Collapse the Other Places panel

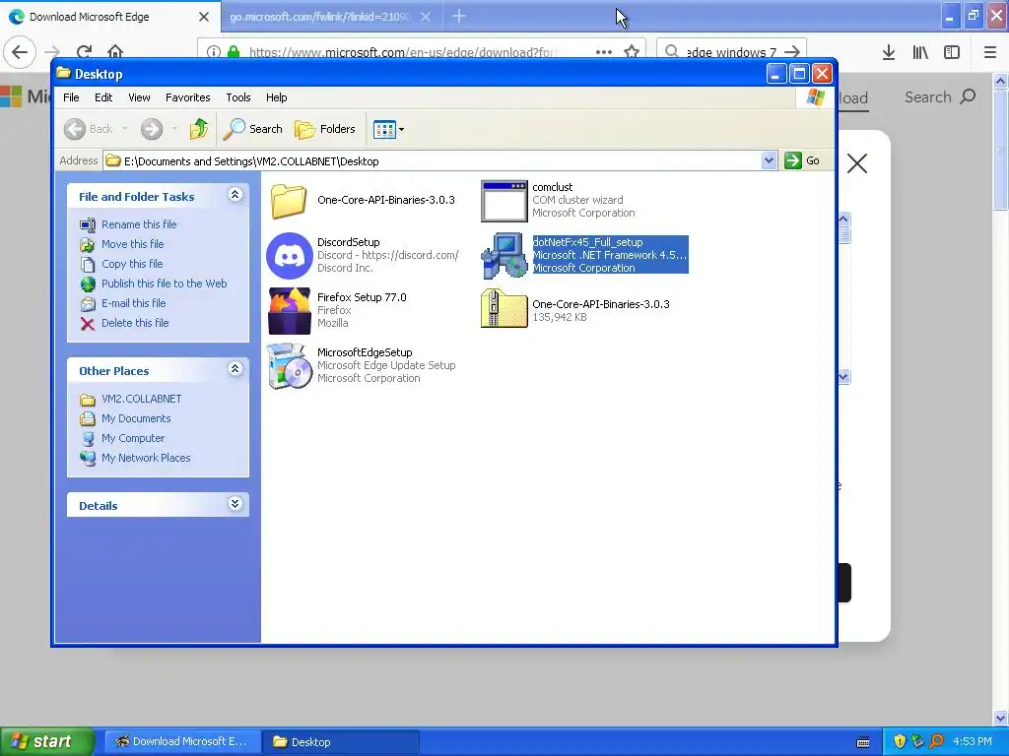[x=235, y=369]
